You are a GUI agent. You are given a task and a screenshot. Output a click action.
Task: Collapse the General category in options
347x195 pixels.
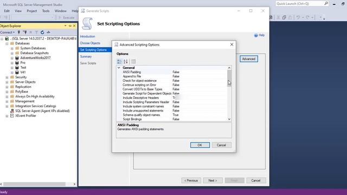(119, 68)
